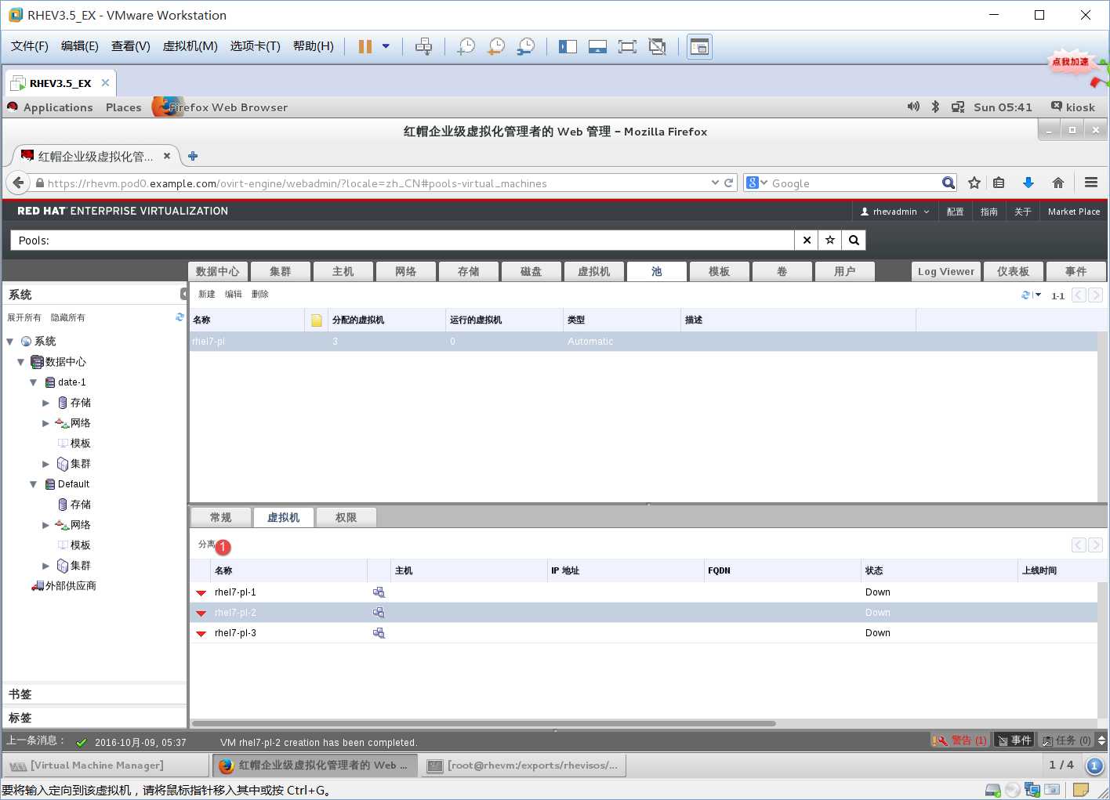
Task: Click the 编辑 edit pool button
Action: pyautogui.click(x=234, y=294)
